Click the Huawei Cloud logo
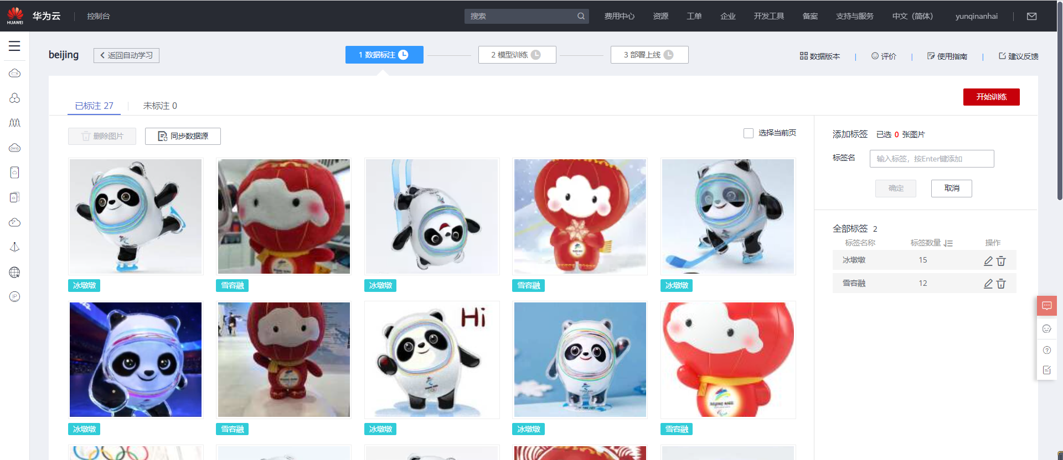Viewport: 1063px width, 460px height. pyautogui.click(x=15, y=15)
